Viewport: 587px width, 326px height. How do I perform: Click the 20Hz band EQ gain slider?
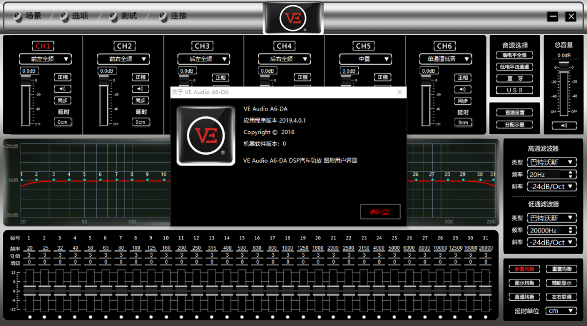[30, 290]
